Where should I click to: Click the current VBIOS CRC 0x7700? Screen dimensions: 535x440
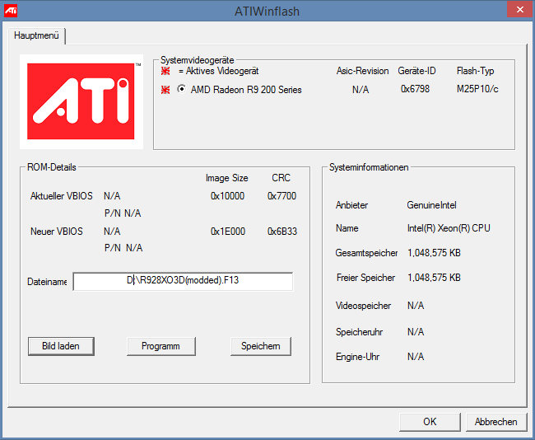point(281,196)
